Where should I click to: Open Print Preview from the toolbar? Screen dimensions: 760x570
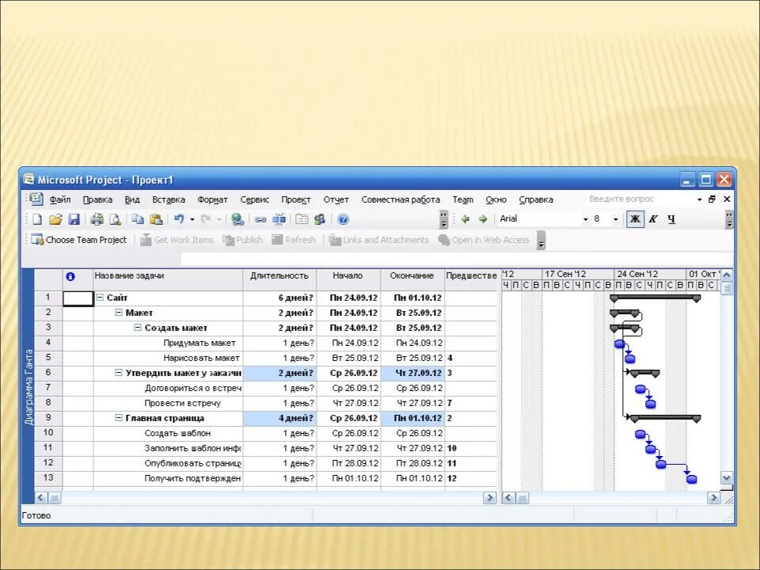tap(115, 219)
